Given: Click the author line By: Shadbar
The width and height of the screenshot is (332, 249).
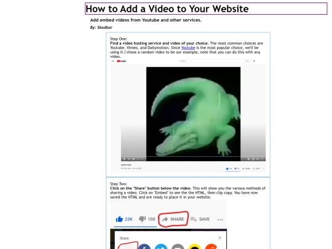Looking at the screenshot, I should pyautogui.click(x=101, y=27).
